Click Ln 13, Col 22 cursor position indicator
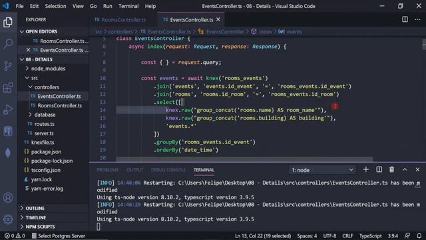 [263, 236]
